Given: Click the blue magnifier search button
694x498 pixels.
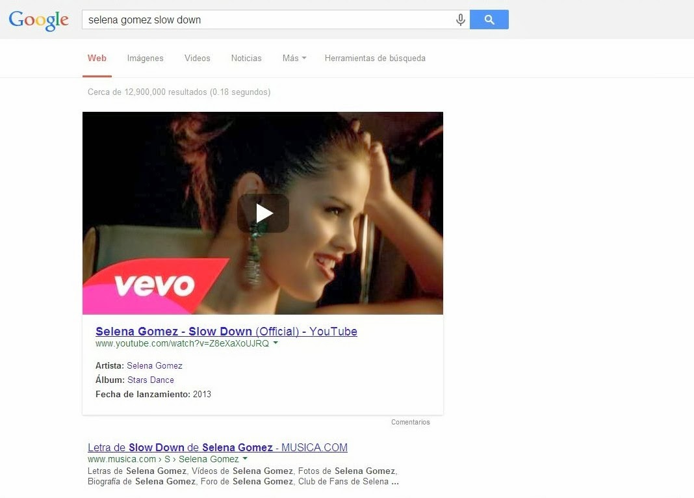Looking at the screenshot, I should pos(489,20).
